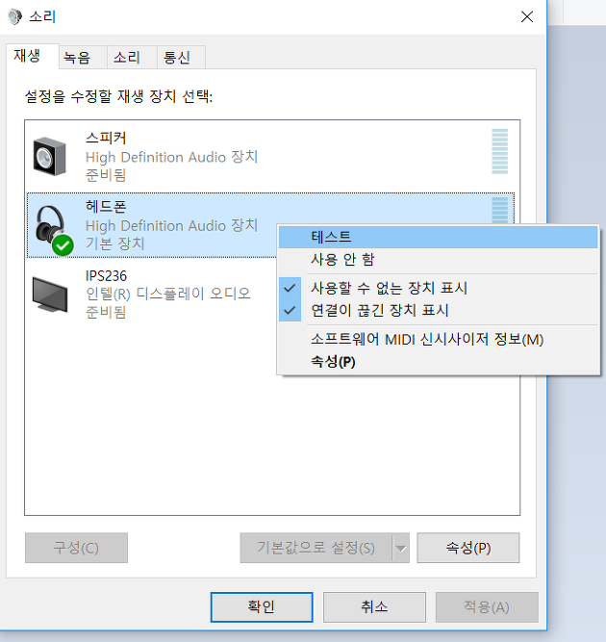606x642 pixels.
Task: Choose 테스트 in the context menu
Action: tap(438, 237)
